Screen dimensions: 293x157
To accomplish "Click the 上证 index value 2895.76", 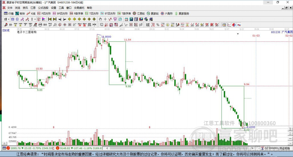I will (15, 148).
